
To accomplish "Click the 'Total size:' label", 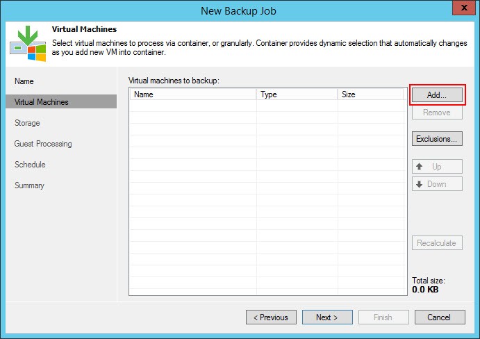I will coord(429,281).
